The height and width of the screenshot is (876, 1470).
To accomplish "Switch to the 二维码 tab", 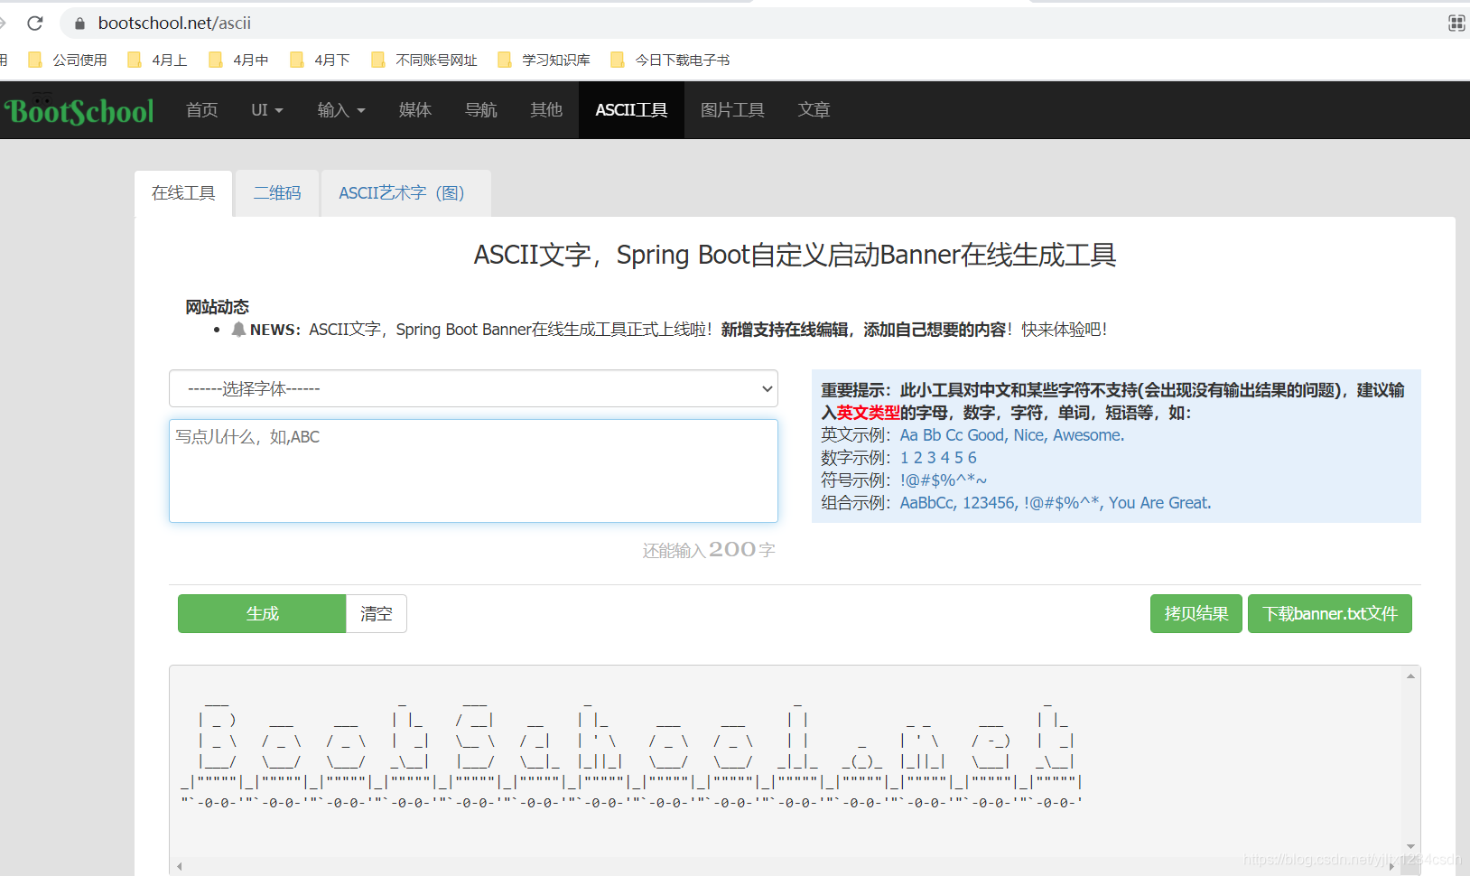I will point(277,193).
